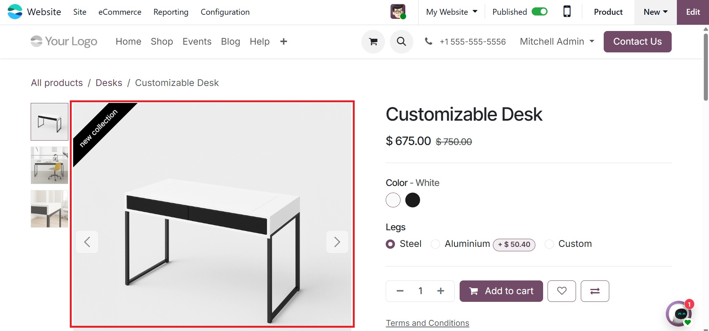
Task: Click the search magnifier icon
Action: point(401,42)
